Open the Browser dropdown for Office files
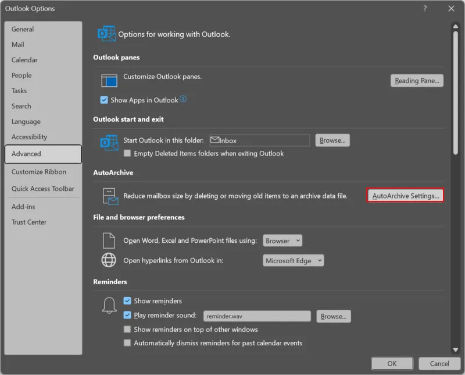465x375 pixels. [x=282, y=240]
